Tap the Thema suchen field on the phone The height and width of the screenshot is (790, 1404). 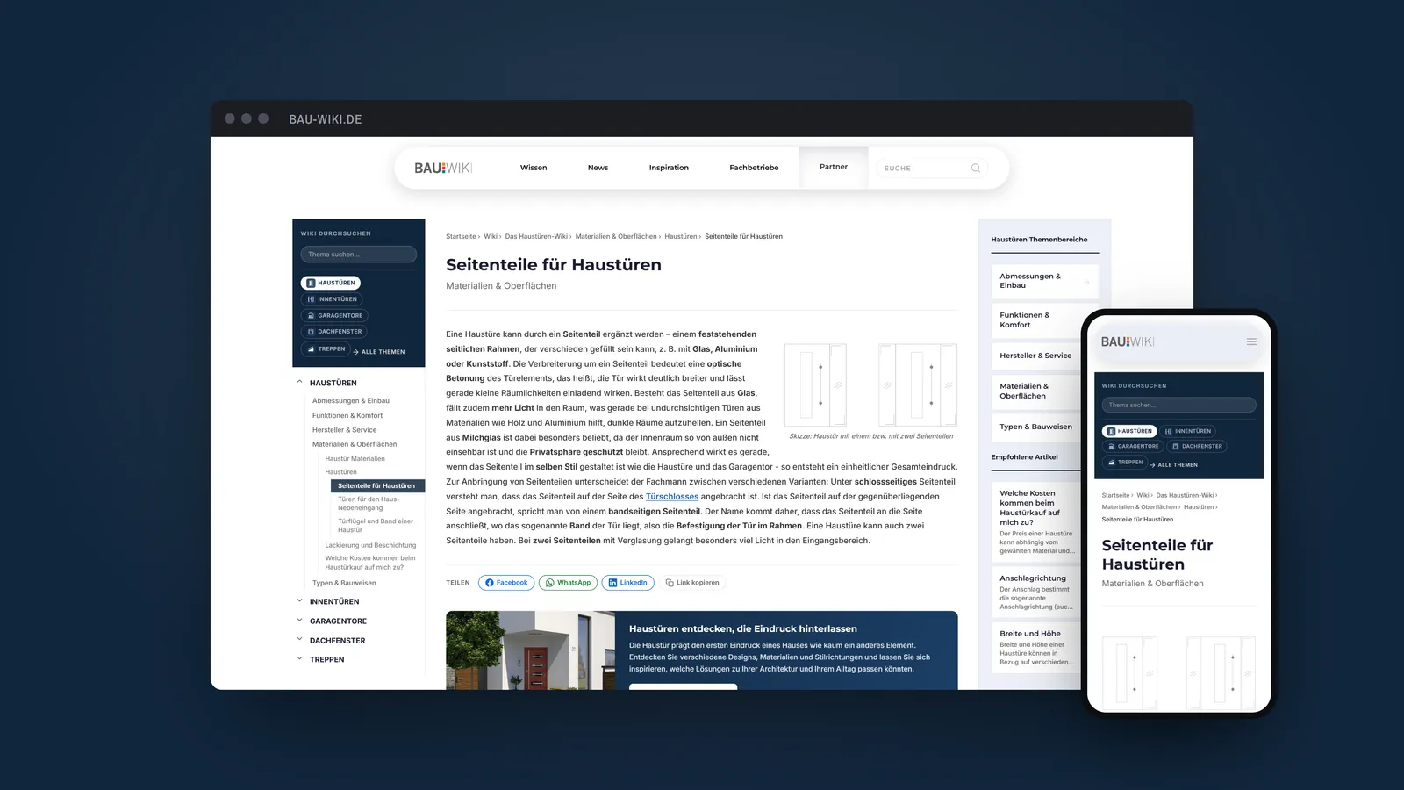pyautogui.click(x=1178, y=405)
